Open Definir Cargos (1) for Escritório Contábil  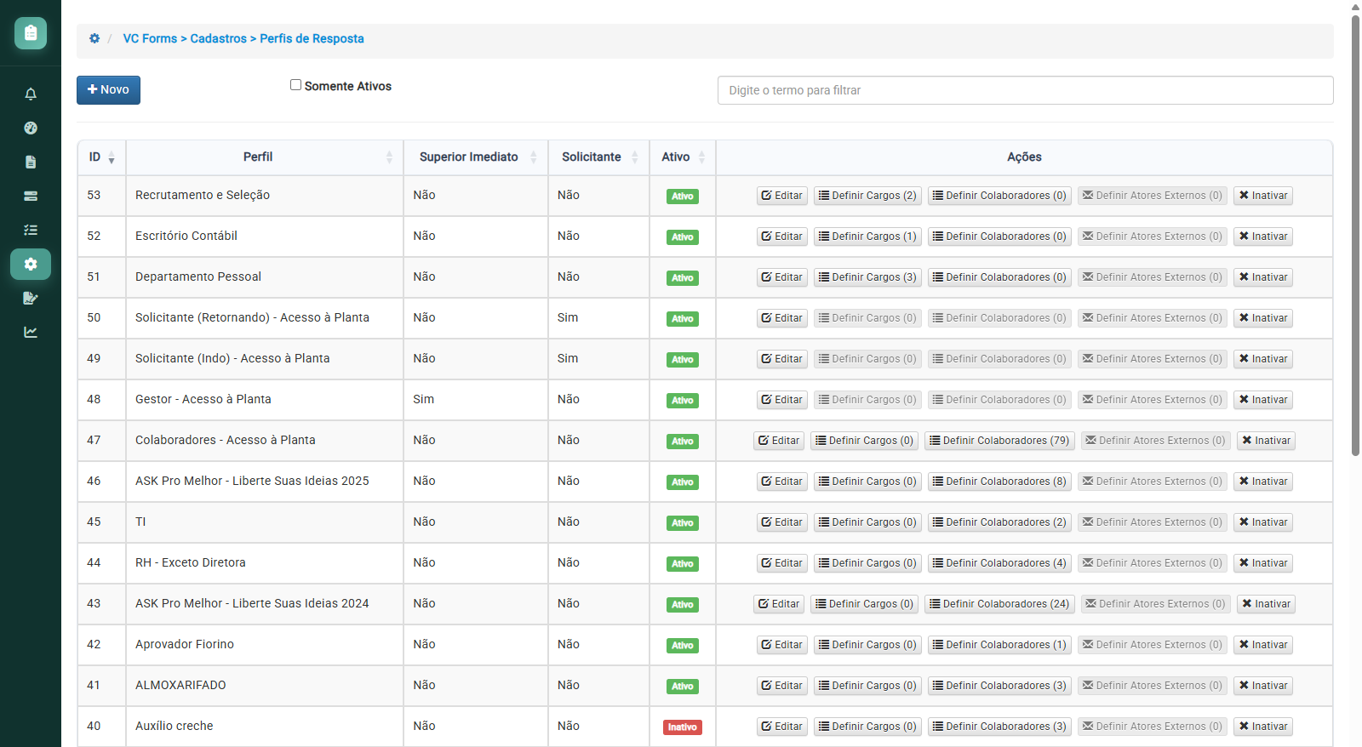point(867,237)
